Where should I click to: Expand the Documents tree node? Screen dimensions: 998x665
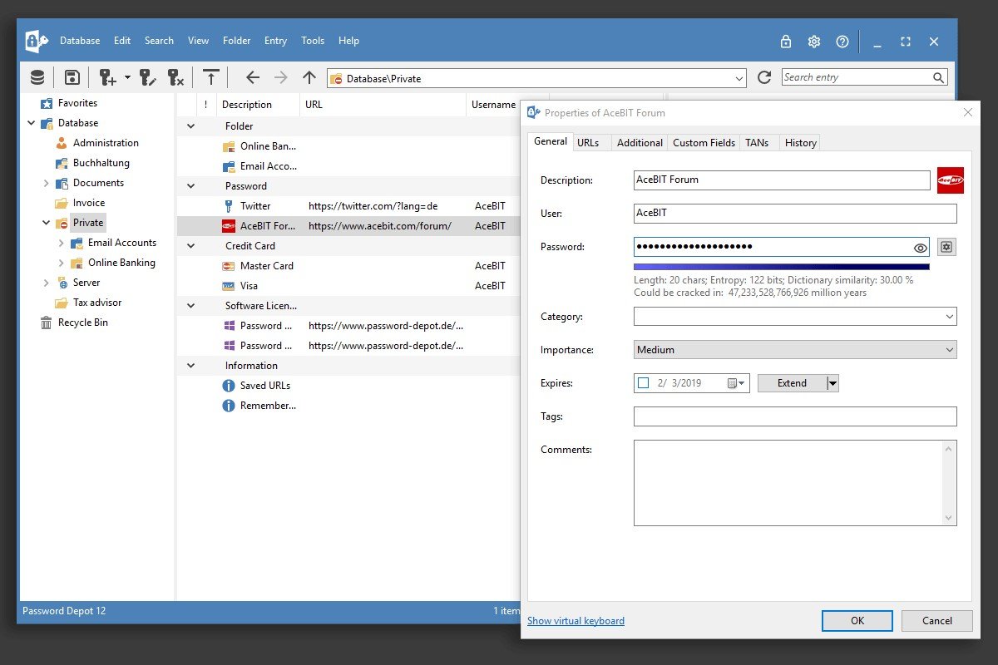pos(46,183)
